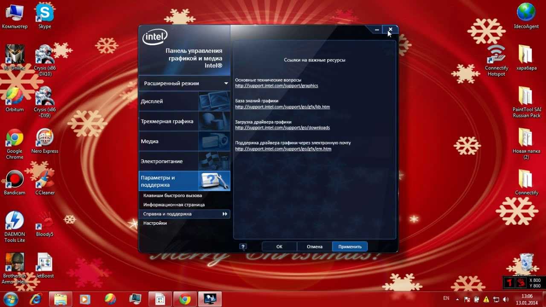Open Chrome from the taskbar
The width and height of the screenshot is (546, 307).
[x=185, y=299]
